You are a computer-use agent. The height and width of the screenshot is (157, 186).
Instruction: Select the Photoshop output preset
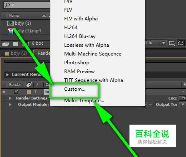(x=77, y=63)
